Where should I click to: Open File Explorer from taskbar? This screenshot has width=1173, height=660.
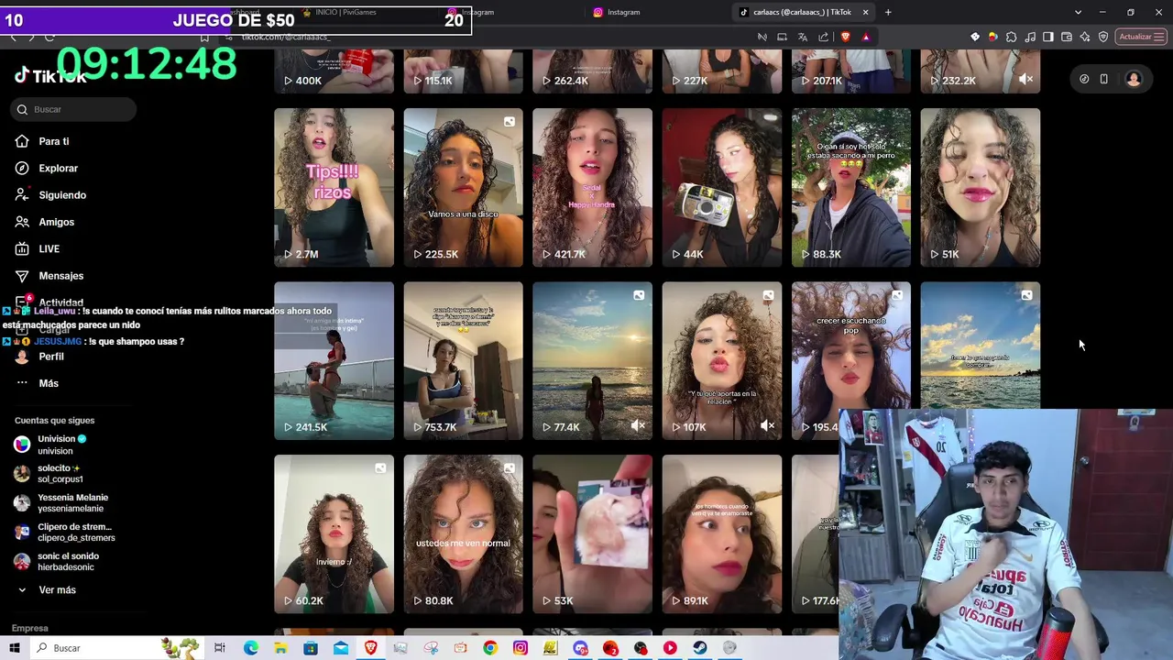coord(280,648)
